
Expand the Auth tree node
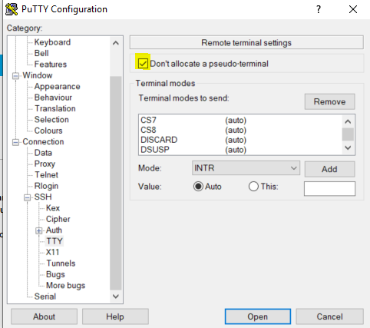point(39,230)
